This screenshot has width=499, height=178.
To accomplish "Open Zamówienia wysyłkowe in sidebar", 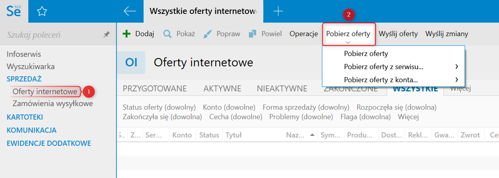I will 53,104.
